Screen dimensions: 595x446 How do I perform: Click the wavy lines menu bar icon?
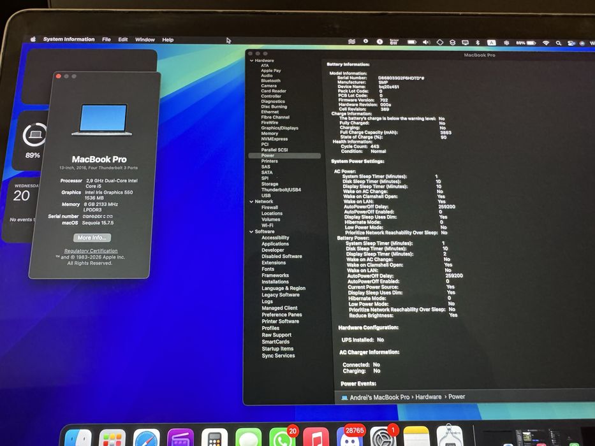(352, 41)
